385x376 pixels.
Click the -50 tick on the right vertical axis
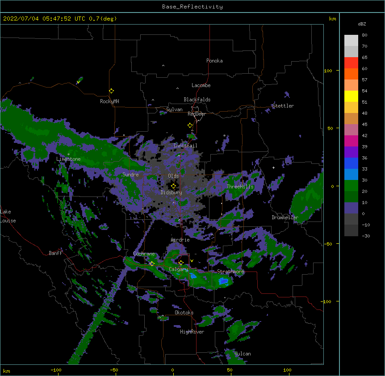click(x=328, y=244)
